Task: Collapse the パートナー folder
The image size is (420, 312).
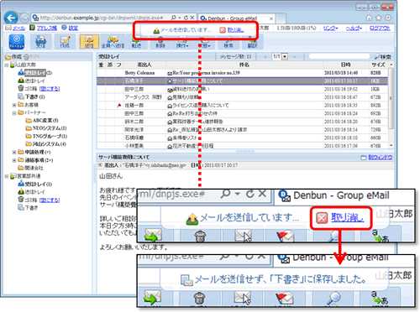Action: click(14, 113)
